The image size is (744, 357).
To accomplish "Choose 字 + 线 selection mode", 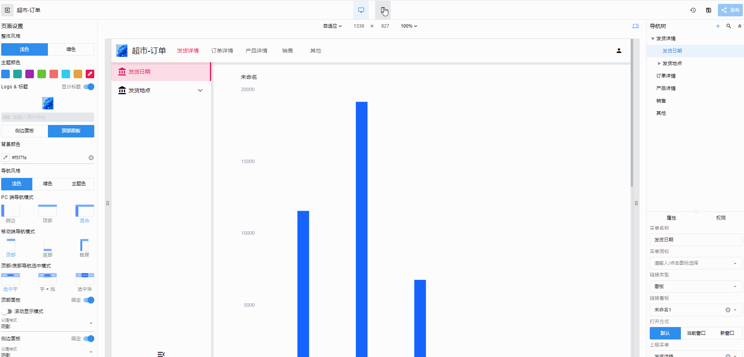I will [48, 282].
